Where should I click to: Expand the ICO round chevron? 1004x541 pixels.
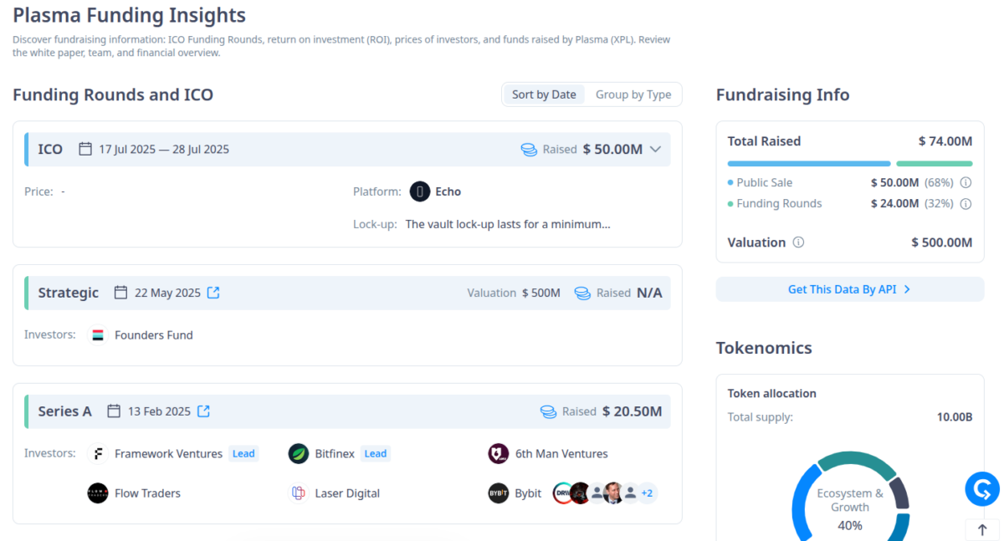[655, 149]
